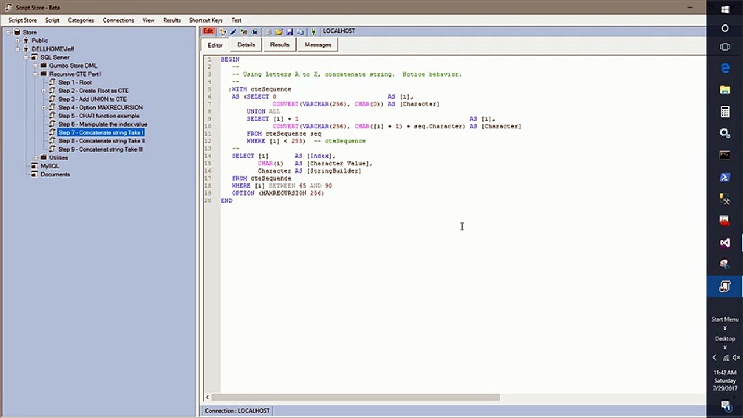The width and height of the screenshot is (743, 418).
Task: Click the SQL Server folder icon
Action: [34, 57]
